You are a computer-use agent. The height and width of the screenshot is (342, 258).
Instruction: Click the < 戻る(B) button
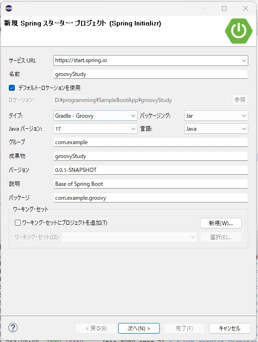click(x=96, y=328)
